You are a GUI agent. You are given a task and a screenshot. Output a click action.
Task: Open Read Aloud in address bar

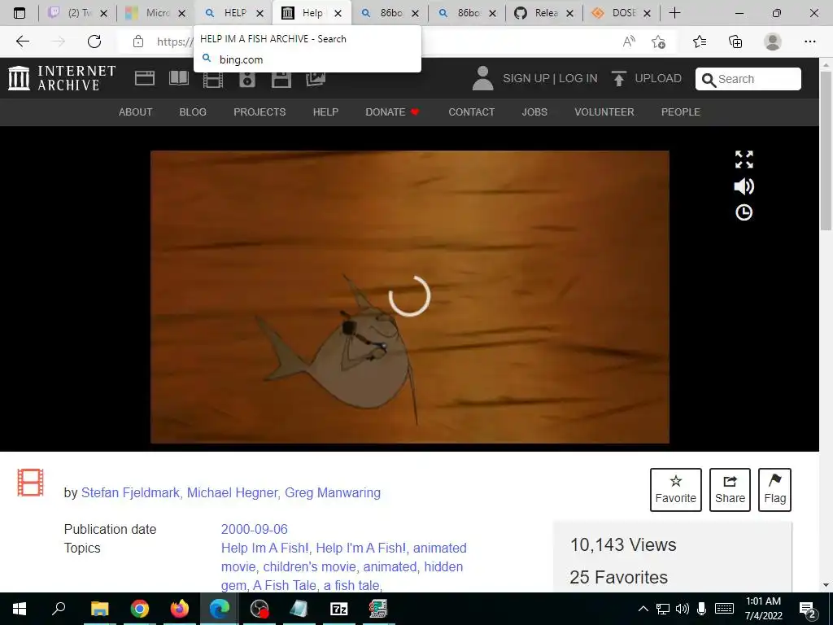[629, 42]
